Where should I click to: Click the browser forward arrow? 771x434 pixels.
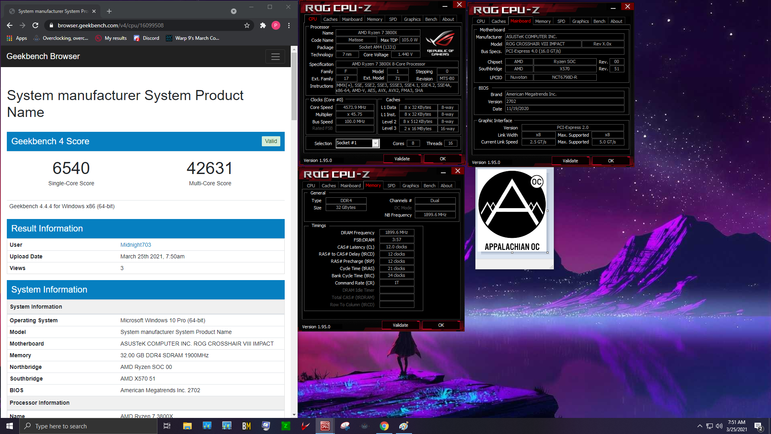(x=22, y=25)
